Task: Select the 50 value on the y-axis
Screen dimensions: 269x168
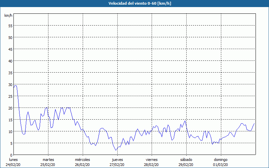Action: 10,38
